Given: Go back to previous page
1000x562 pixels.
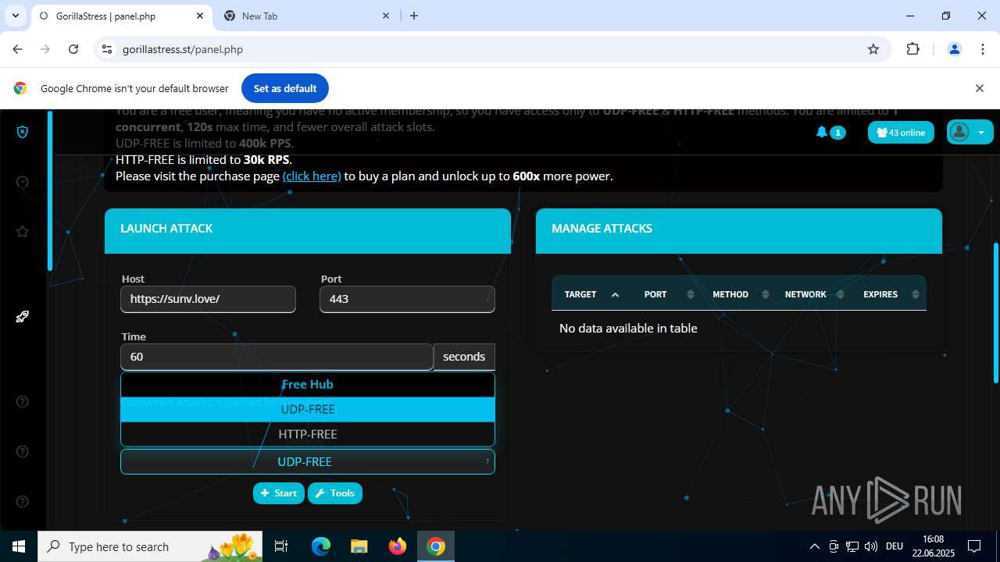Looking at the screenshot, I should (17, 49).
